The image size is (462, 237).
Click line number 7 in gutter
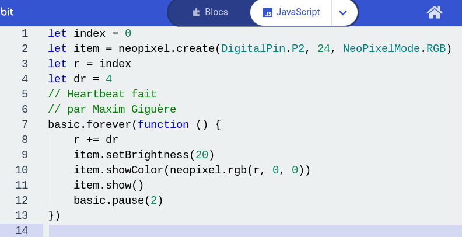point(24,124)
